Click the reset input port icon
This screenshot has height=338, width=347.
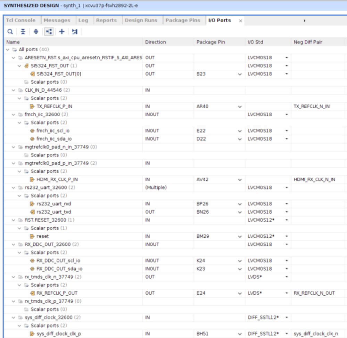[32, 236]
